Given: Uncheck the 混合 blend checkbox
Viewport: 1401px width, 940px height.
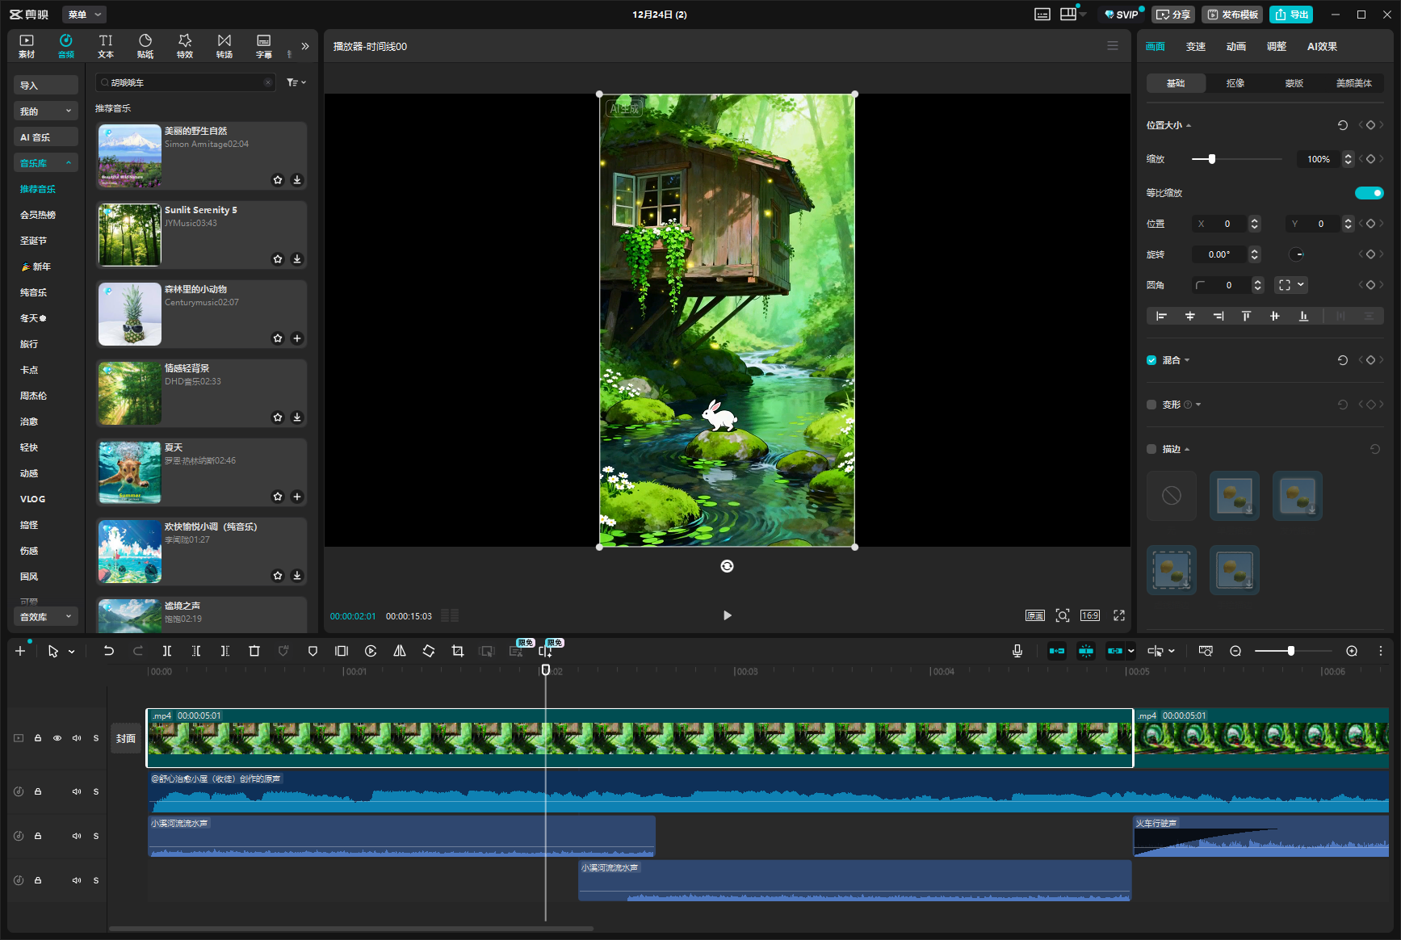Looking at the screenshot, I should click(x=1151, y=360).
